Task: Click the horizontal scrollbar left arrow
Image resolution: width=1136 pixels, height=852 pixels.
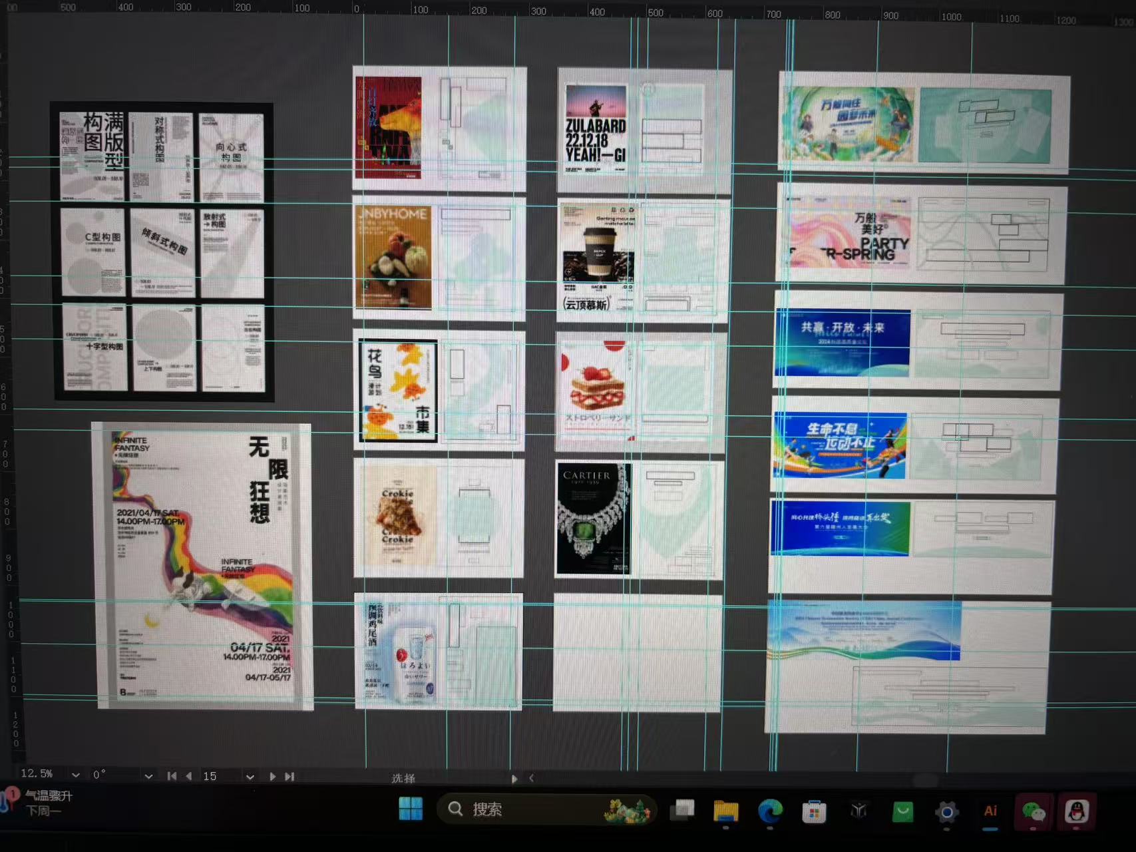Action: [531, 778]
